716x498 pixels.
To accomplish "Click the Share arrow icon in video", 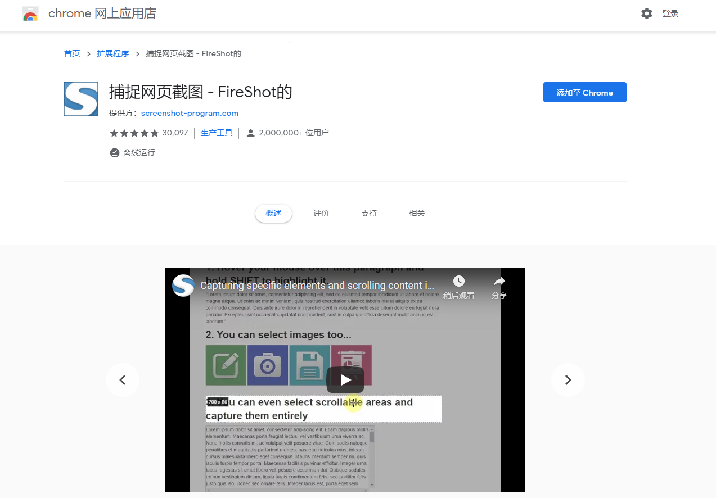I will point(499,281).
